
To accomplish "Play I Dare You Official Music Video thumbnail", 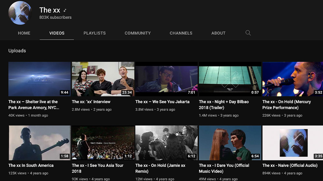I will coord(230,143).
